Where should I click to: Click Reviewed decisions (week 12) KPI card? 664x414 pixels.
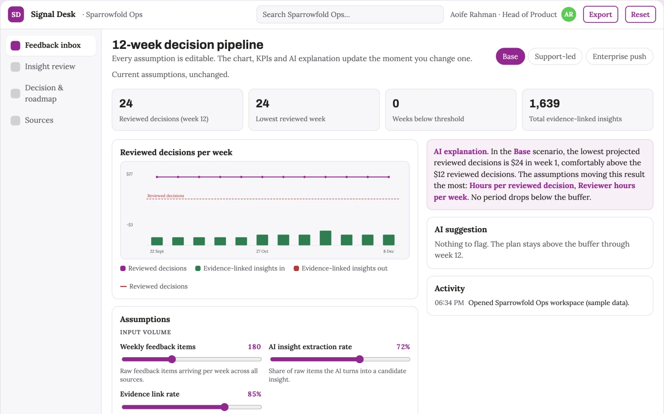(177, 110)
